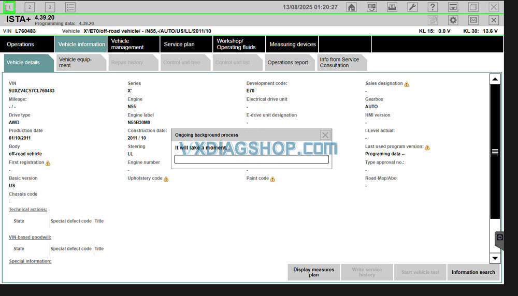Click the minimize-to-tray dropdown window icon
This screenshot has width=518, height=296.
point(453,7)
